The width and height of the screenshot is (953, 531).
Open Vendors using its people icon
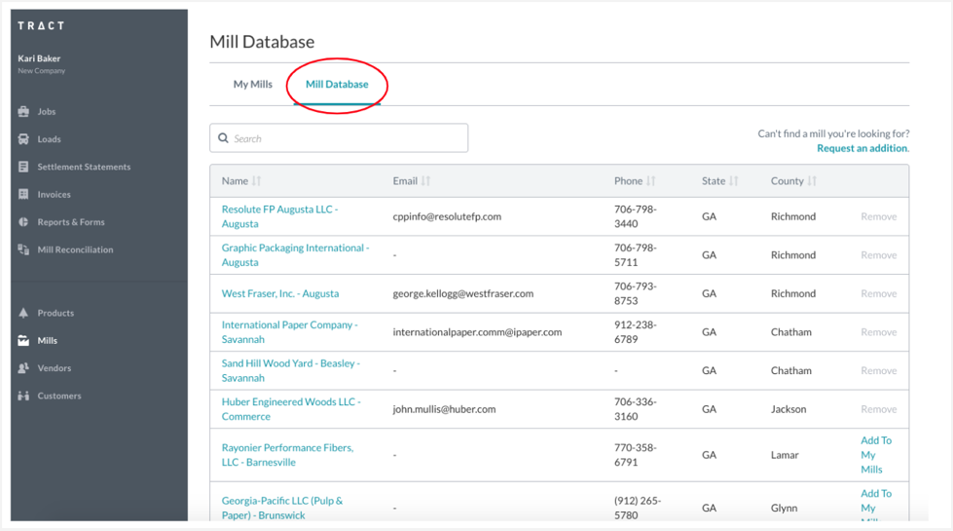(x=23, y=368)
